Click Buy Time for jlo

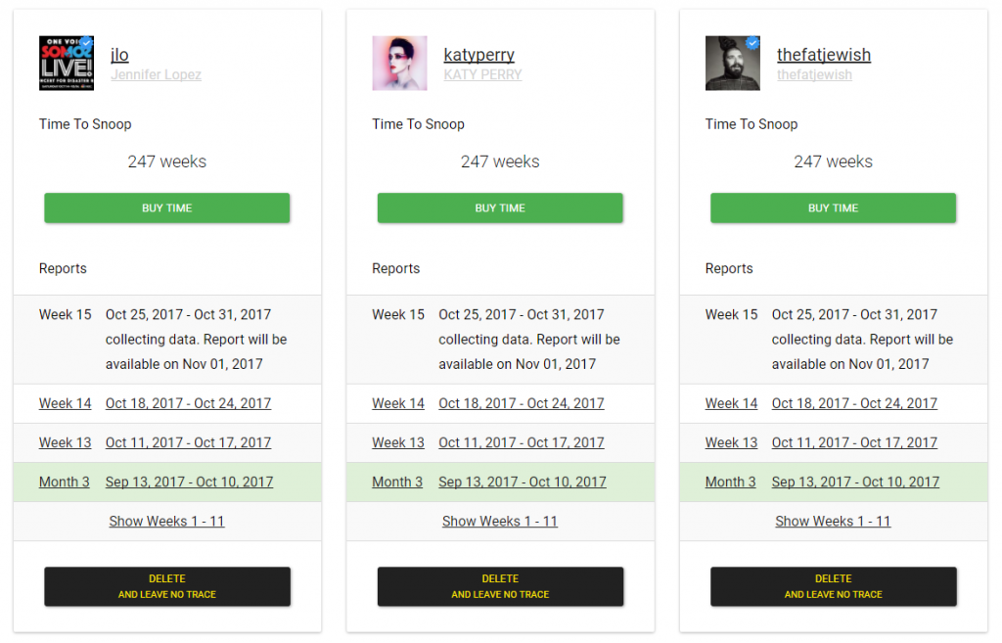click(x=166, y=207)
